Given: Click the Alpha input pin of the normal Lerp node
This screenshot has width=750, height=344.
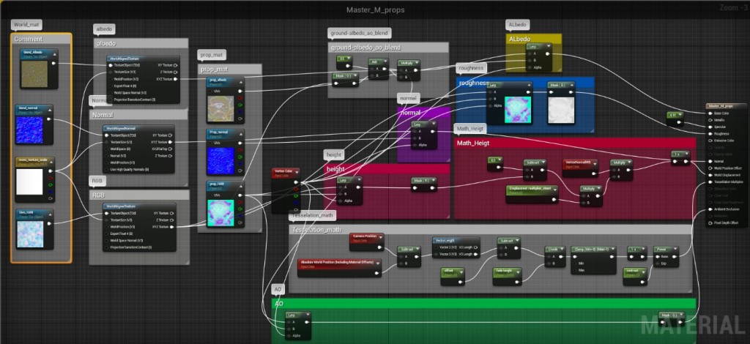Looking at the screenshot, I should click(415, 145).
